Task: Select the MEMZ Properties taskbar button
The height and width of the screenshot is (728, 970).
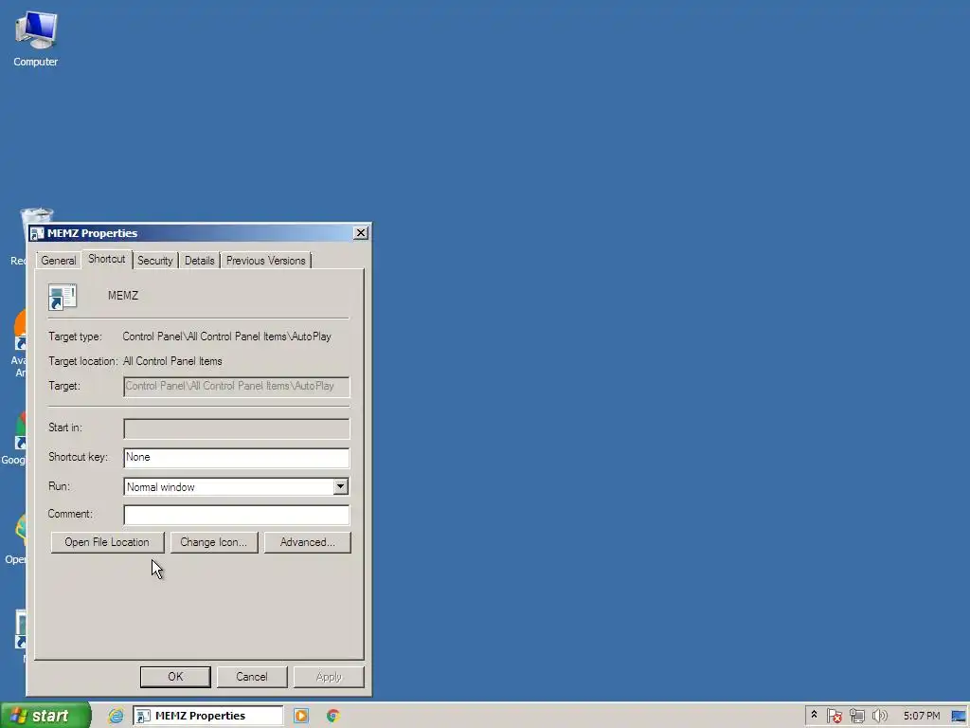Action: click(207, 716)
